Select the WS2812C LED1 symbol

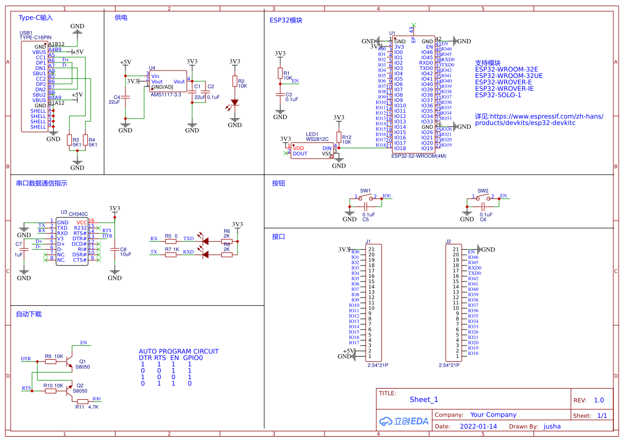[312, 149]
